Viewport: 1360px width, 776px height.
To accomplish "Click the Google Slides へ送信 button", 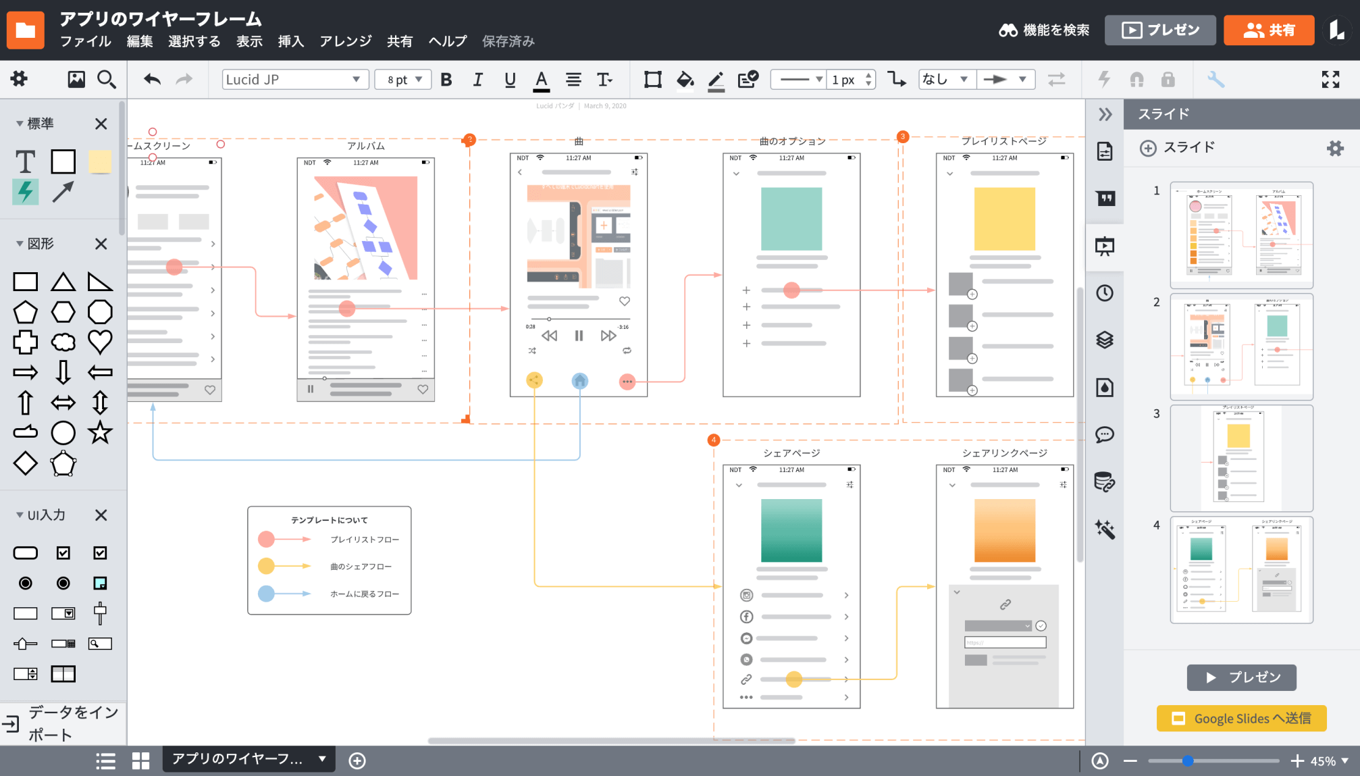I will tap(1241, 718).
